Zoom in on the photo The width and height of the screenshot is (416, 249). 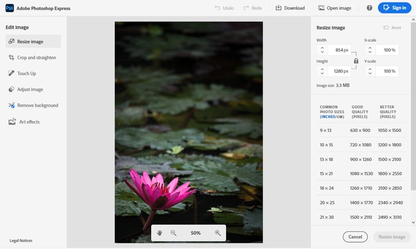tap(218, 233)
